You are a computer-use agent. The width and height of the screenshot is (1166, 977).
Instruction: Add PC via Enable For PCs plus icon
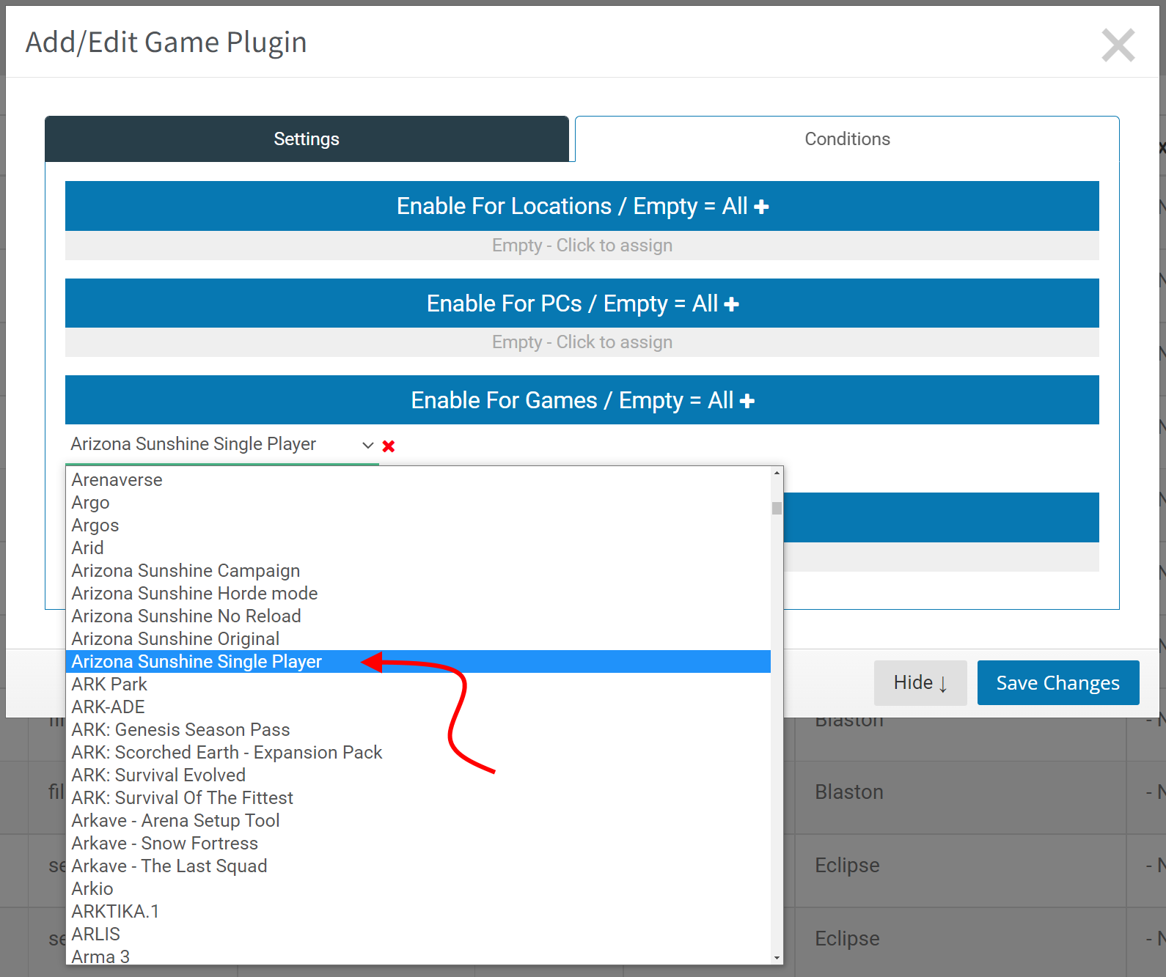(x=731, y=304)
